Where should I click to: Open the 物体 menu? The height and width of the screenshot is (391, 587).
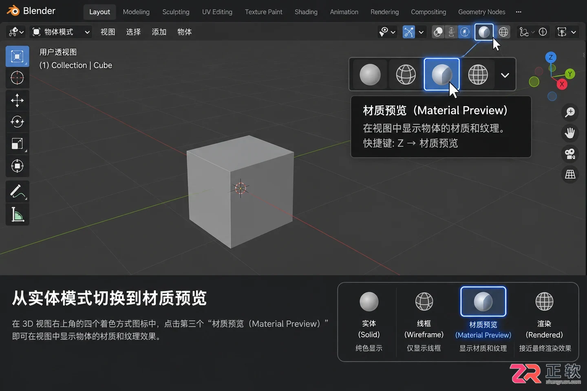(x=185, y=32)
